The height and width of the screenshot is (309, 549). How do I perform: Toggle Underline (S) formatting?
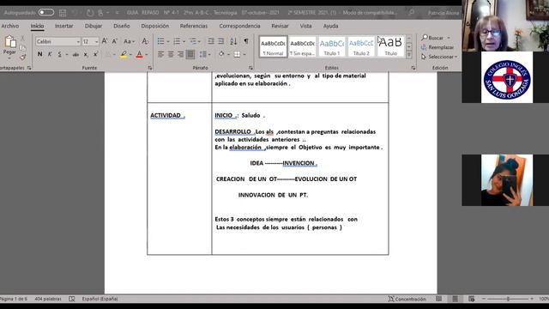59,54
